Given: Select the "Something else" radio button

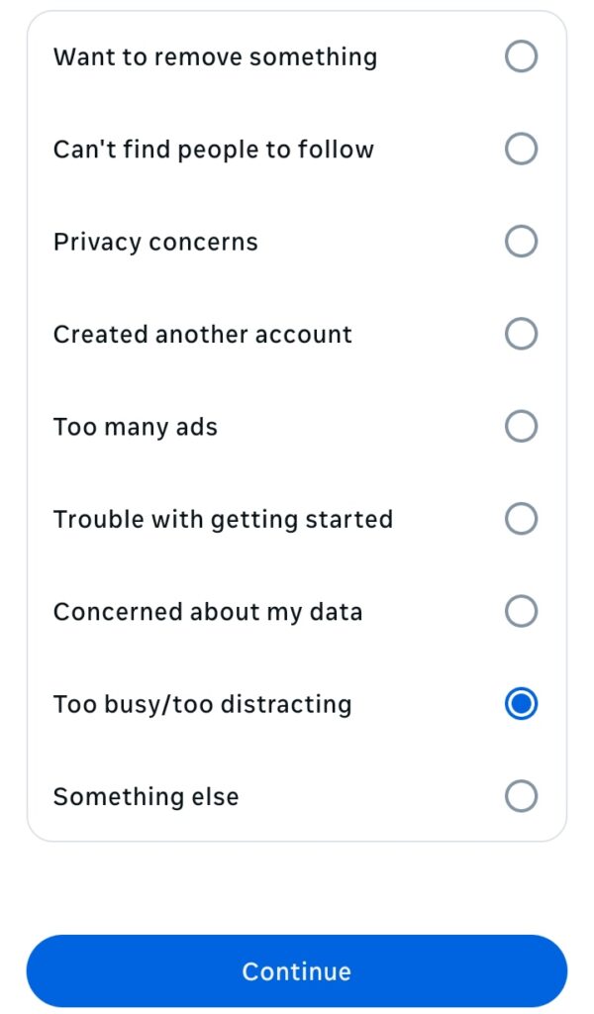Looking at the screenshot, I should tap(521, 796).
